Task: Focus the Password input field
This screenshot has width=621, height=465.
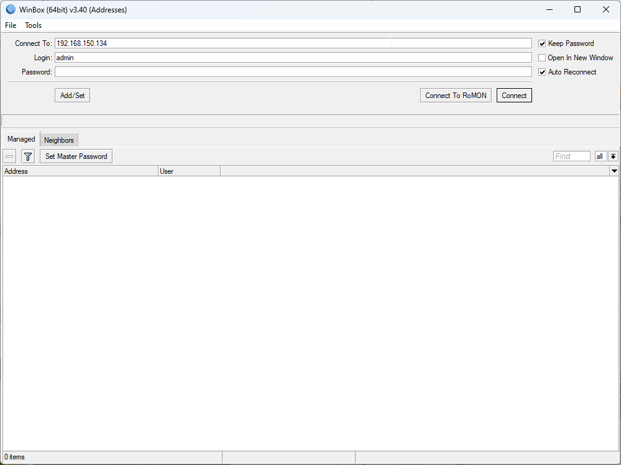Action: pyautogui.click(x=293, y=72)
